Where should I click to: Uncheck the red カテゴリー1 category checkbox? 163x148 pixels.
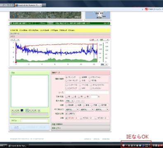67,118
